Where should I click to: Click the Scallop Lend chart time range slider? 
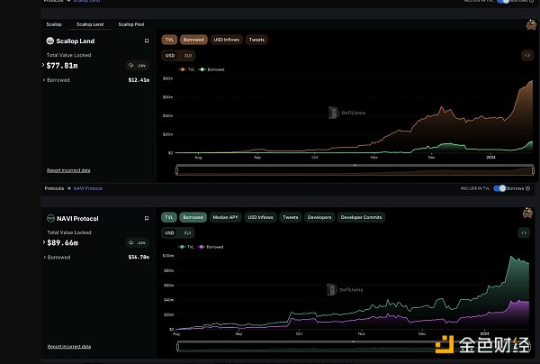[x=354, y=168]
